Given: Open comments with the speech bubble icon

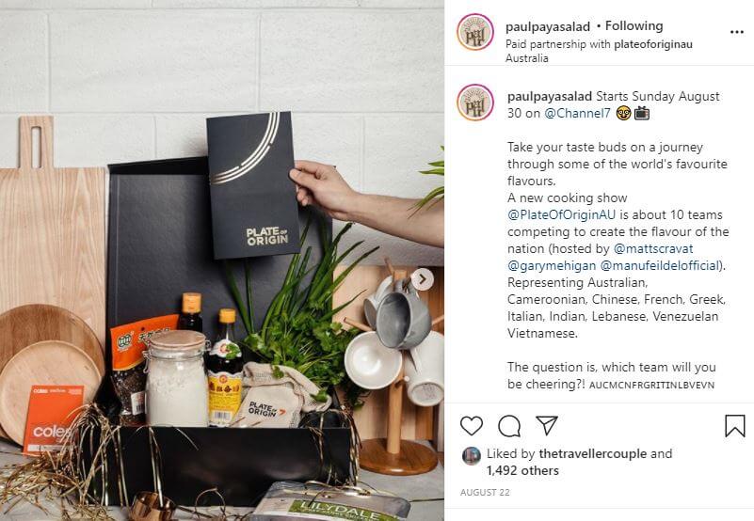Looking at the screenshot, I should [x=509, y=426].
